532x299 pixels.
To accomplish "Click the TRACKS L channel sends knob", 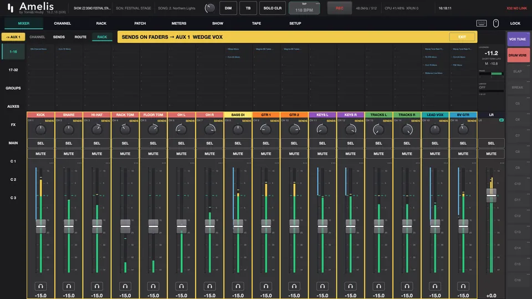I will point(378,130).
